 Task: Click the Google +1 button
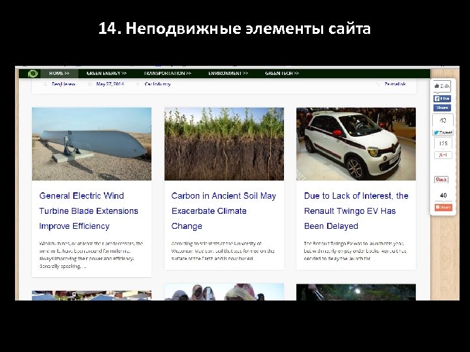pos(443,155)
